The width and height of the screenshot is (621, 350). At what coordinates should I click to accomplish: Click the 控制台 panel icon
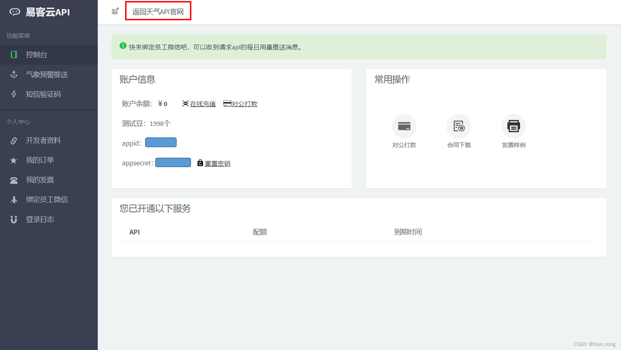pyautogui.click(x=14, y=55)
